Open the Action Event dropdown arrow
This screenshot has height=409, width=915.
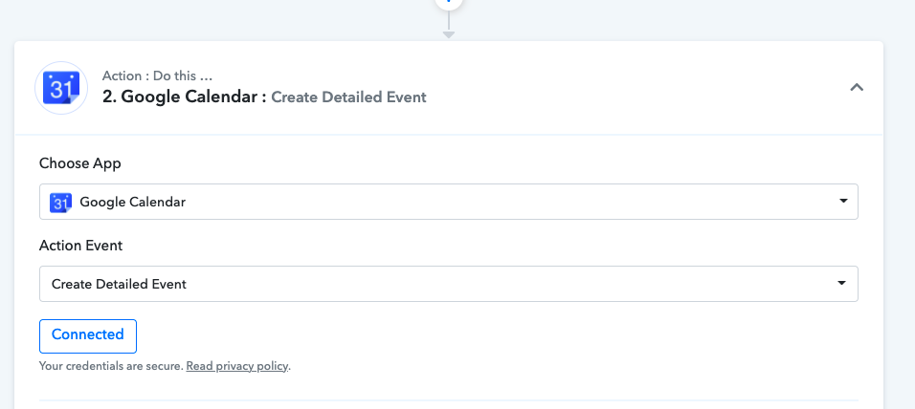(x=841, y=283)
